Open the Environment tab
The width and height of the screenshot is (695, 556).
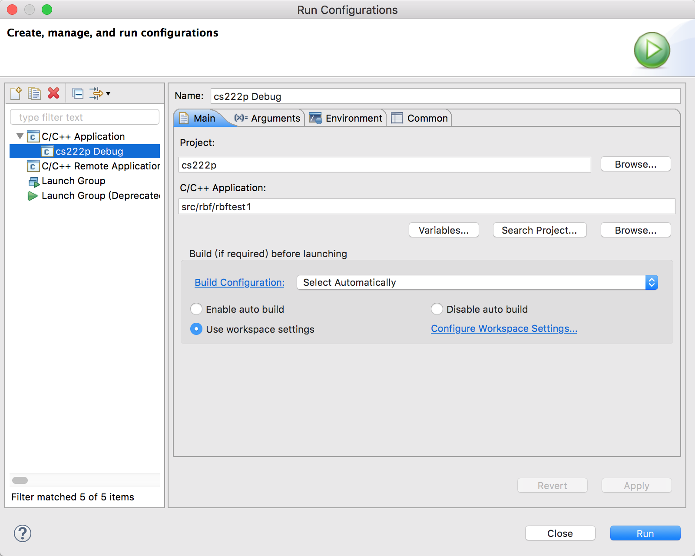click(x=346, y=119)
